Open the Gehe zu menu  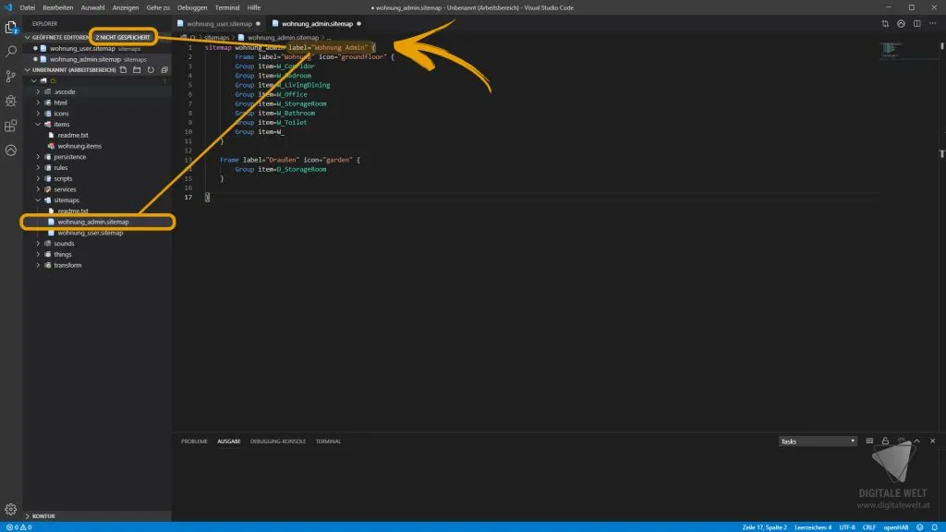click(158, 7)
